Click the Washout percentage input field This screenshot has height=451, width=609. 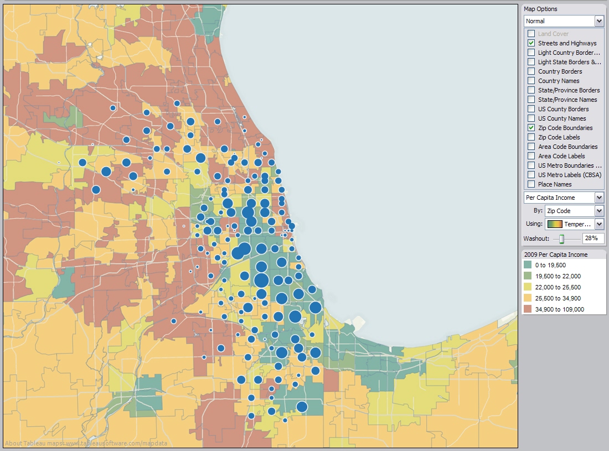coord(592,239)
